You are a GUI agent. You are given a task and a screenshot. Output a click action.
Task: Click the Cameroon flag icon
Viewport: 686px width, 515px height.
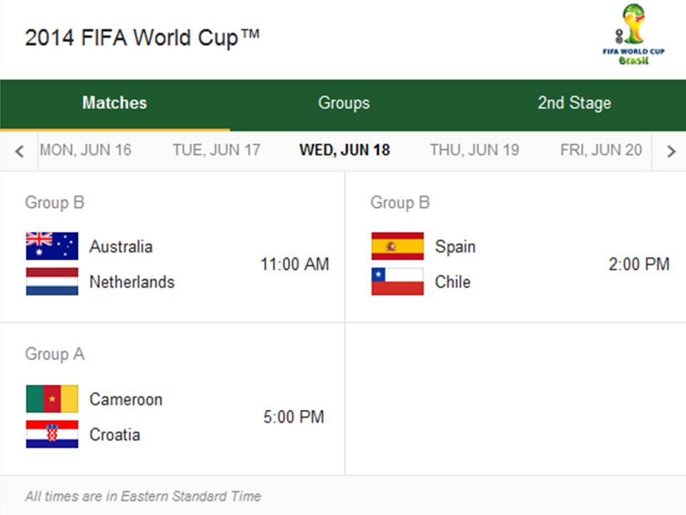[x=51, y=398]
